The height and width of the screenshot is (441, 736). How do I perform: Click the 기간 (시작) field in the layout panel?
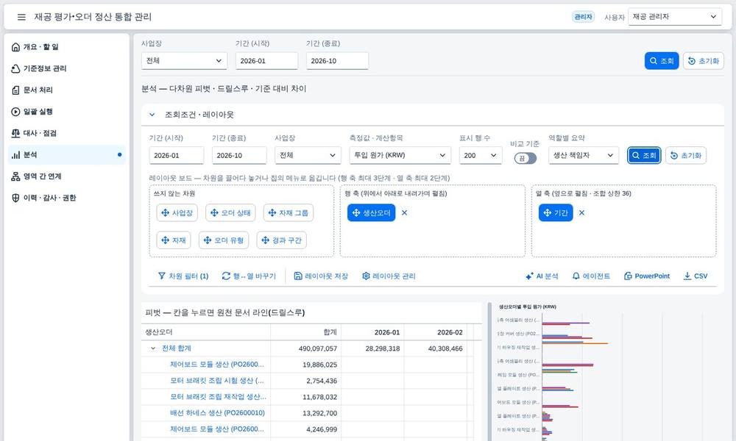click(x=177, y=155)
